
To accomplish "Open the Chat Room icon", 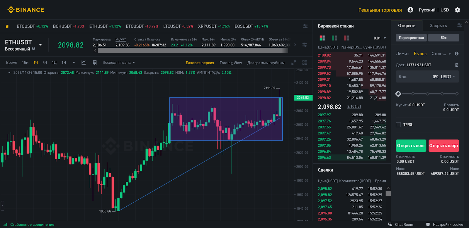I will point(390,224).
